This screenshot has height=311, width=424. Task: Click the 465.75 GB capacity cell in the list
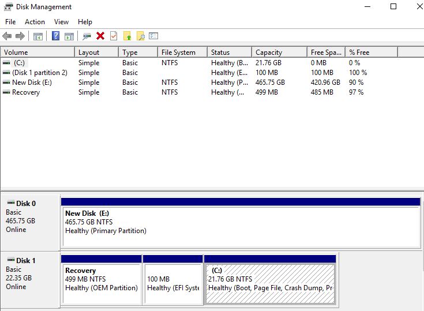pos(270,83)
